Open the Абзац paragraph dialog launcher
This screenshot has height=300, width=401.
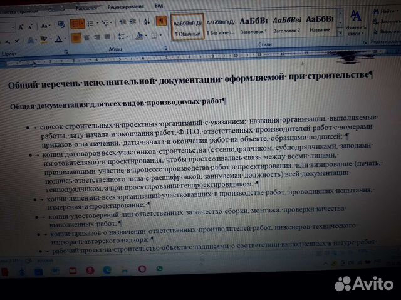click(x=165, y=48)
